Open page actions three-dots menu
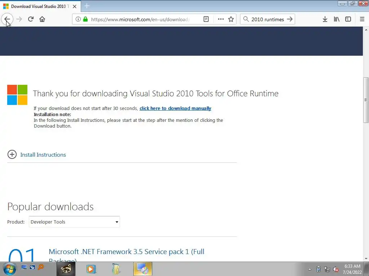 (x=221, y=19)
